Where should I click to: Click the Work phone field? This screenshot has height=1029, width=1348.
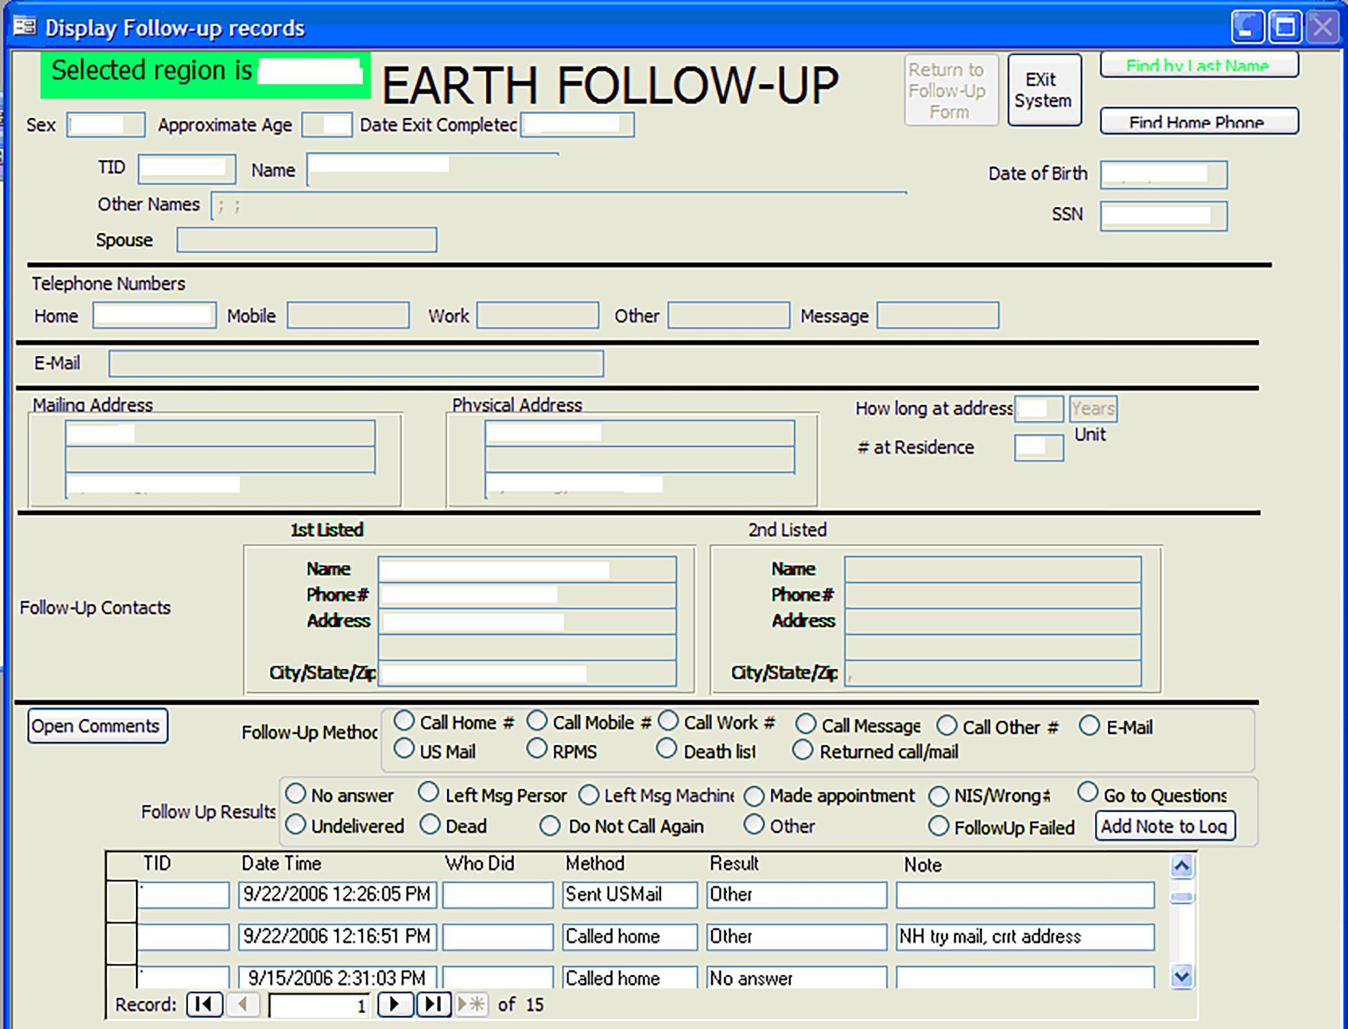pyautogui.click(x=538, y=315)
